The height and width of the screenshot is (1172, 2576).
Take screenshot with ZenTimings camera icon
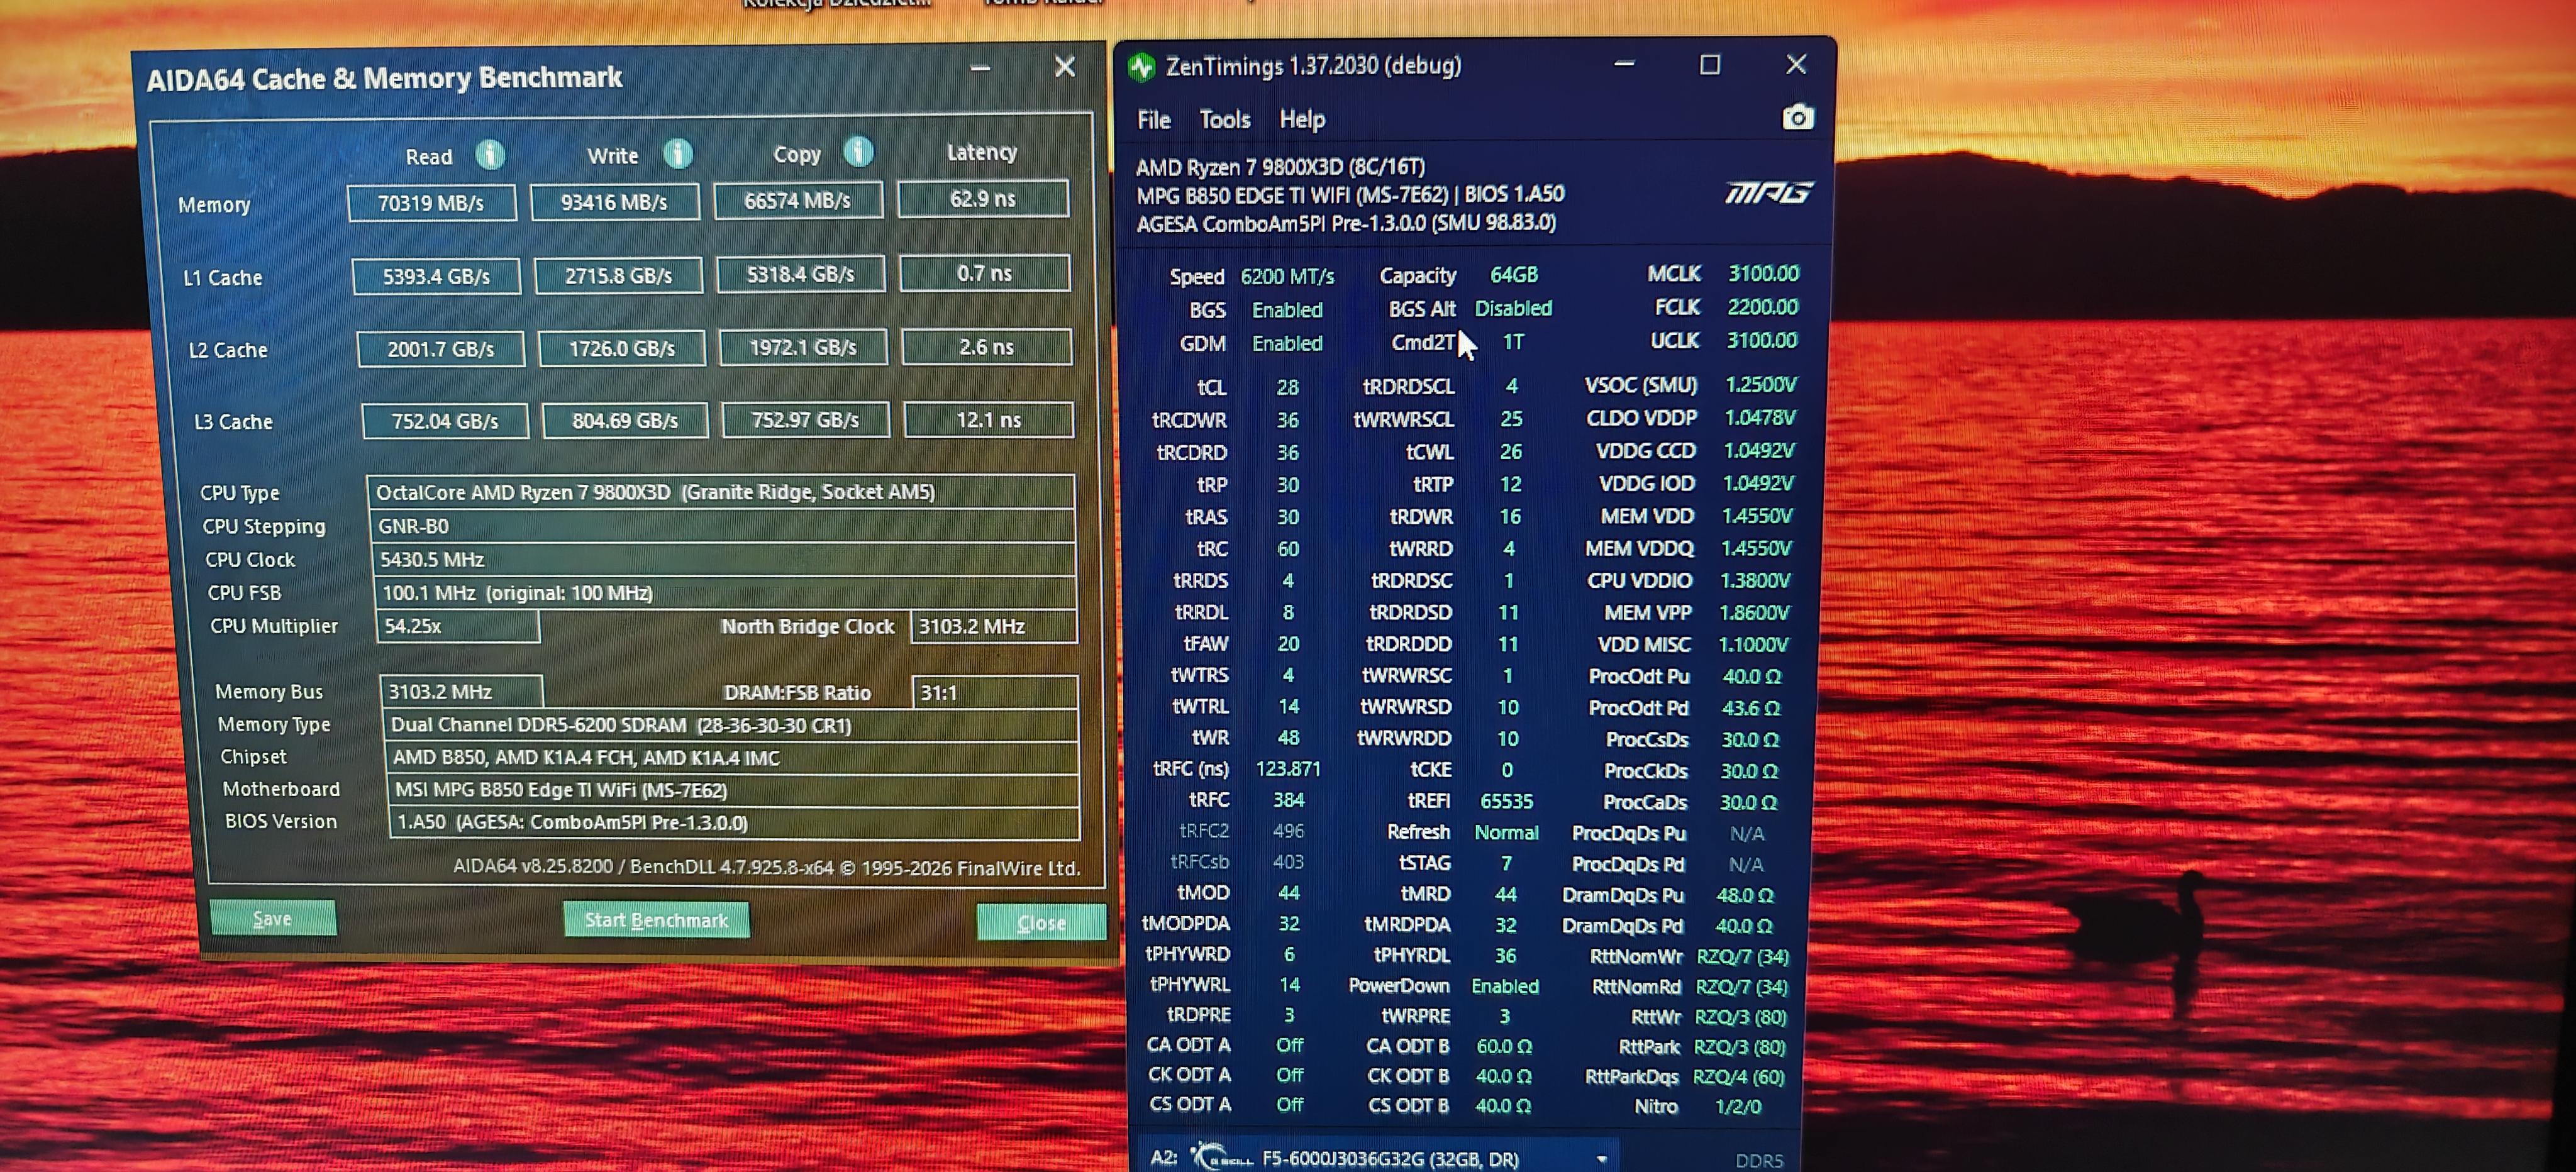pos(1797,118)
